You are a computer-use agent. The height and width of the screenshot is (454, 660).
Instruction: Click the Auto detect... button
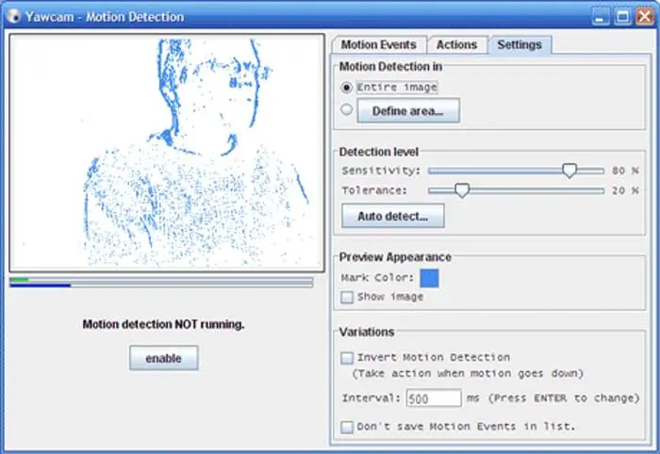393,216
